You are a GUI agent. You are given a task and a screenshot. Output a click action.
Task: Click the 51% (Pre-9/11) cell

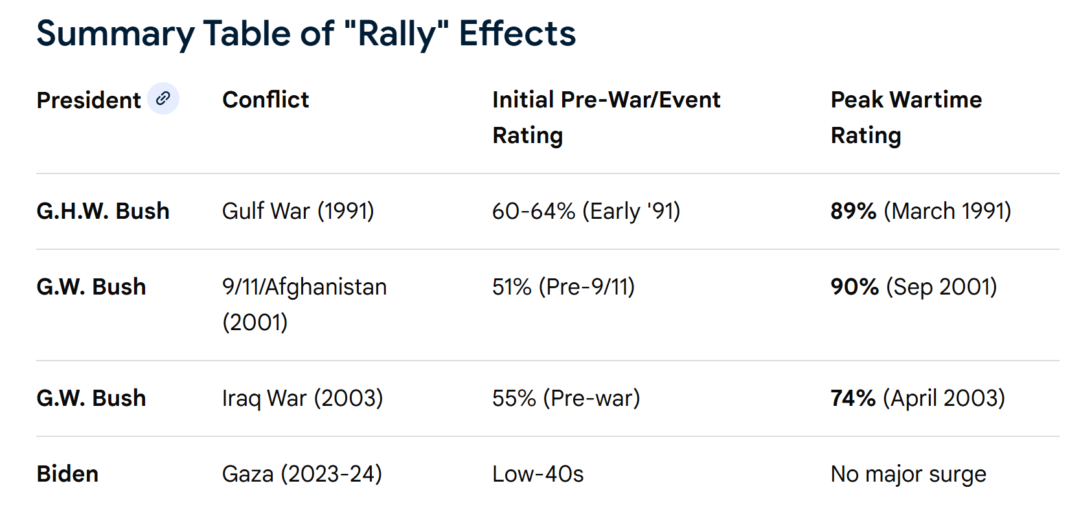pos(563,287)
